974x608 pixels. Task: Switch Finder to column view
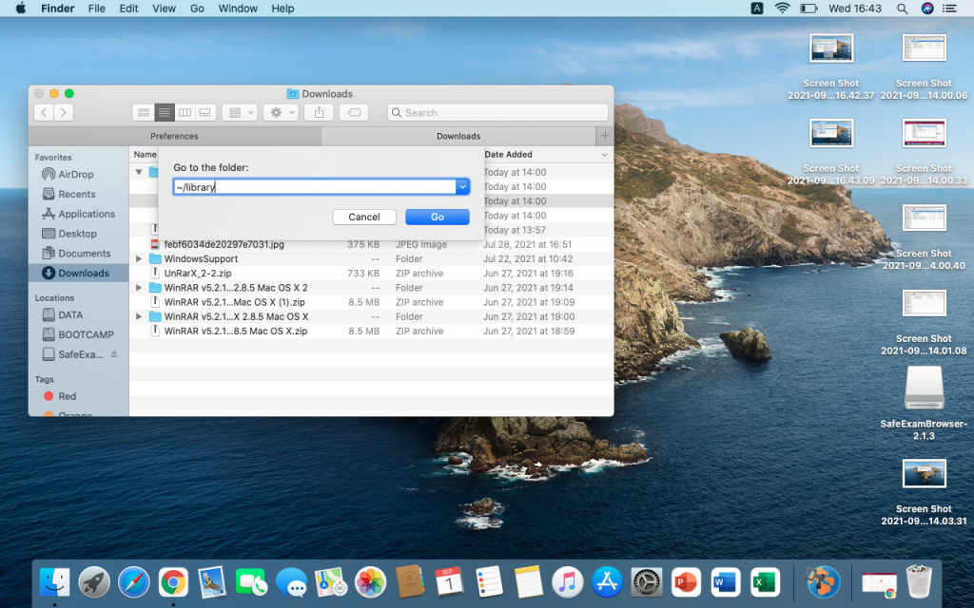point(185,112)
